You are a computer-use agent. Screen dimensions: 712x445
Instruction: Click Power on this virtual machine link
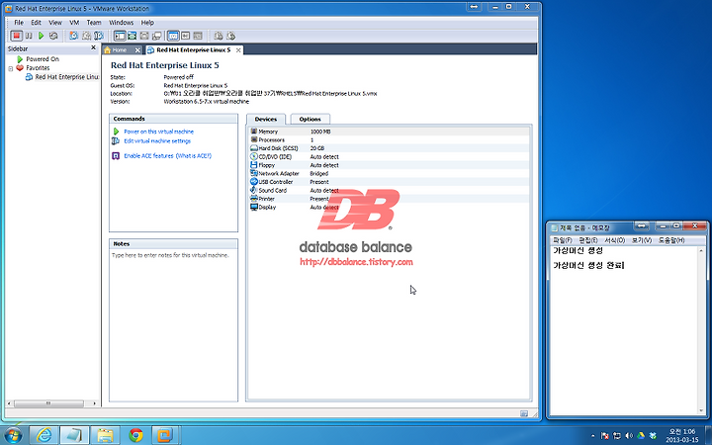(x=158, y=132)
